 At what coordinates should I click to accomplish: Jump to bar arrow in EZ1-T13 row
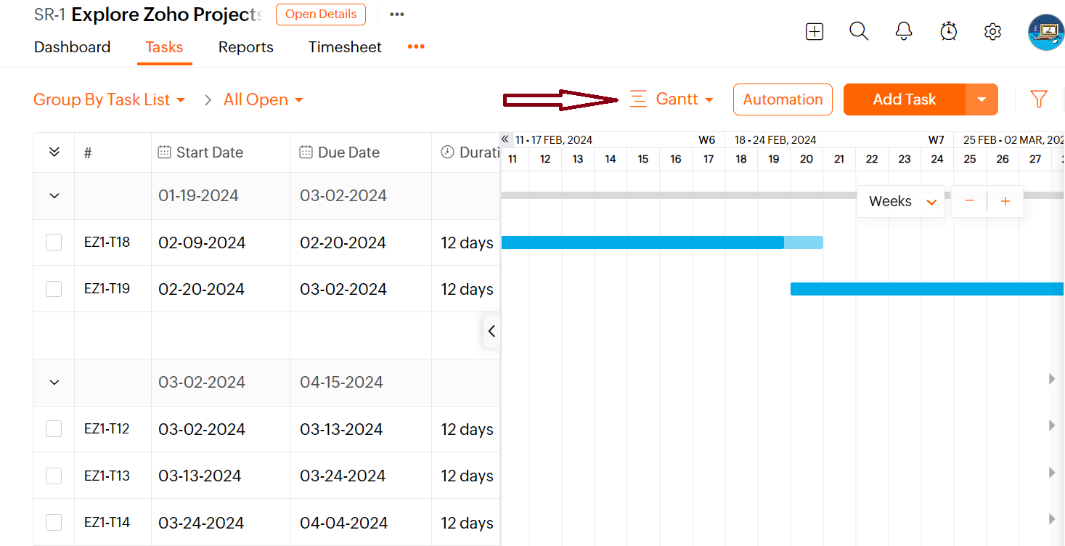click(1052, 473)
